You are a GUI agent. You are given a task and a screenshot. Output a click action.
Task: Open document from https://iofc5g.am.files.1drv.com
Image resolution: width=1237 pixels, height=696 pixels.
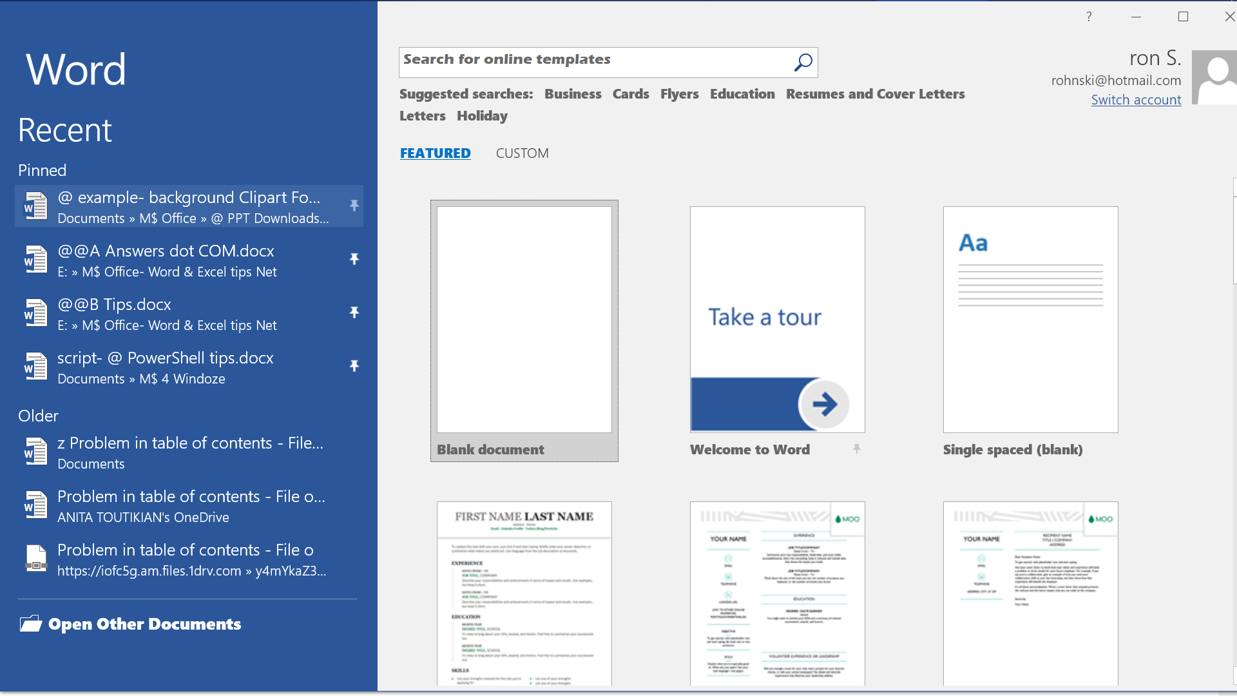tap(189, 559)
